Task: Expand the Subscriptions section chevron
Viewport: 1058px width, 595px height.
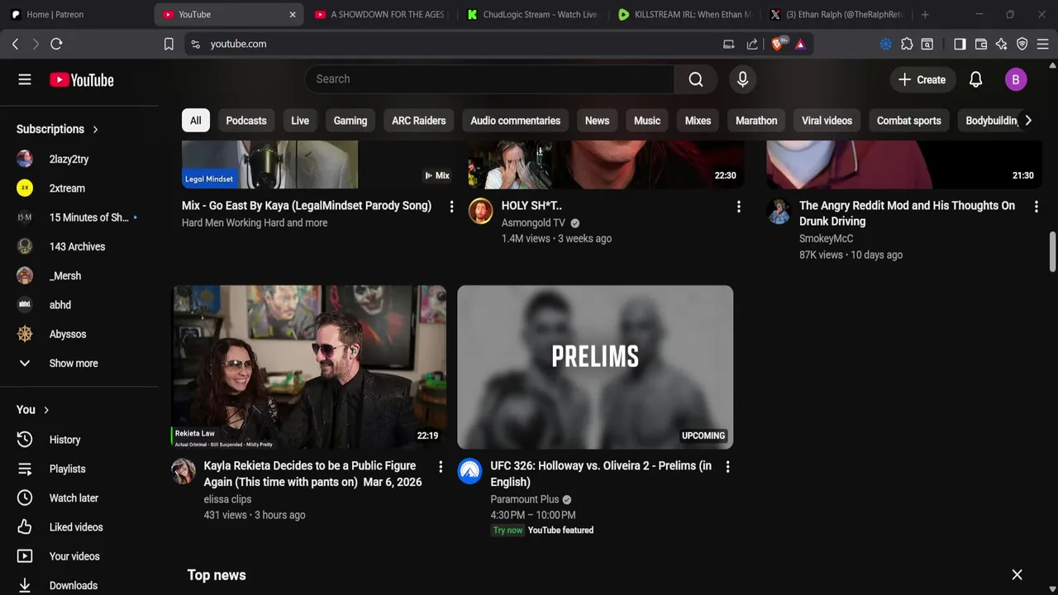Action: coord(95,129)
